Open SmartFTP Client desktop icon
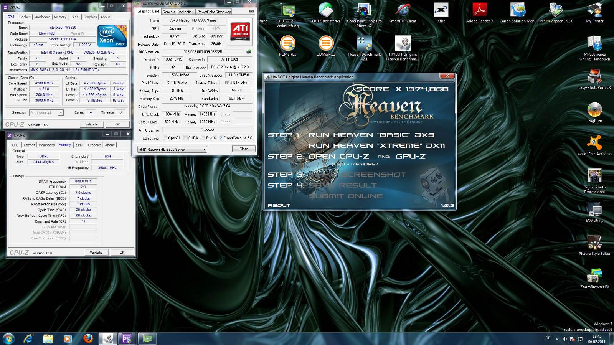The image size is (614, 345). click(403, 13)
